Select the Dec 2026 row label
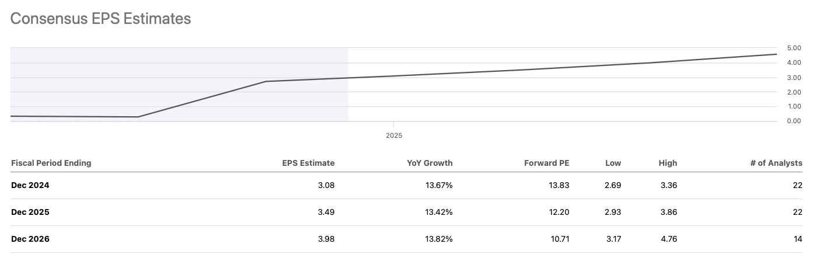816x254 pixels. point(30,239)
